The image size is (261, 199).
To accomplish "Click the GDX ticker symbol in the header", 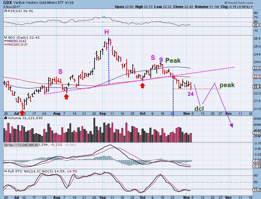I will (7, 3).
